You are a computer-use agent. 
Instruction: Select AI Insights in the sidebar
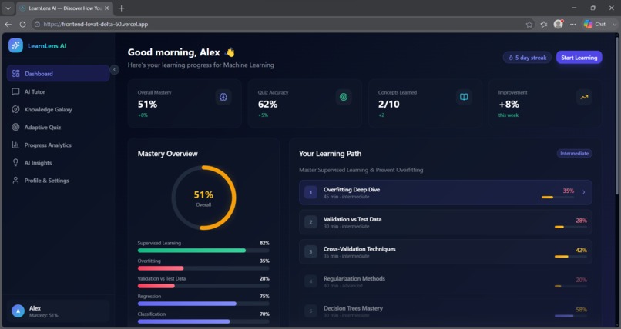[59, 163]
